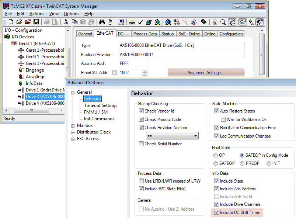The image size is (296, 218).
Task: Expand the ESC Access tree node
Action: pos(73,139)
